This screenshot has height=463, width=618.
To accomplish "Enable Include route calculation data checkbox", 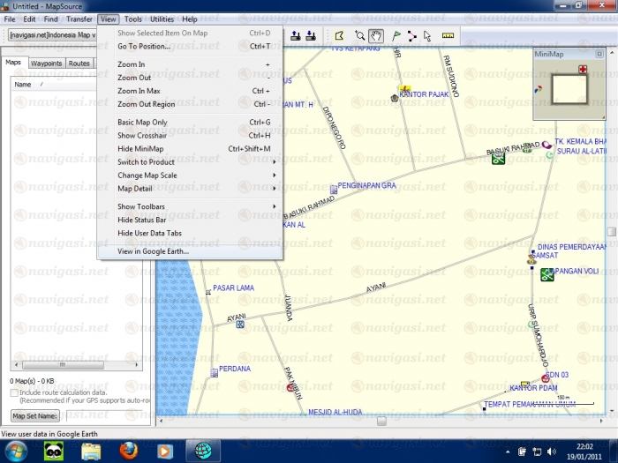I will [x=14, y=392].
